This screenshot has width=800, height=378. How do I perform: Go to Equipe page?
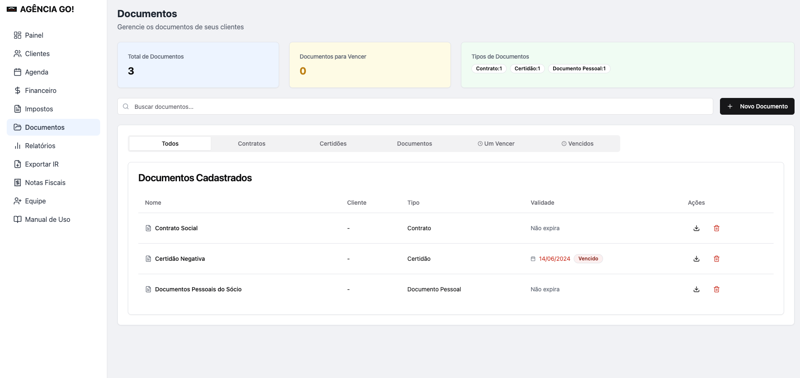click(53, 201)
